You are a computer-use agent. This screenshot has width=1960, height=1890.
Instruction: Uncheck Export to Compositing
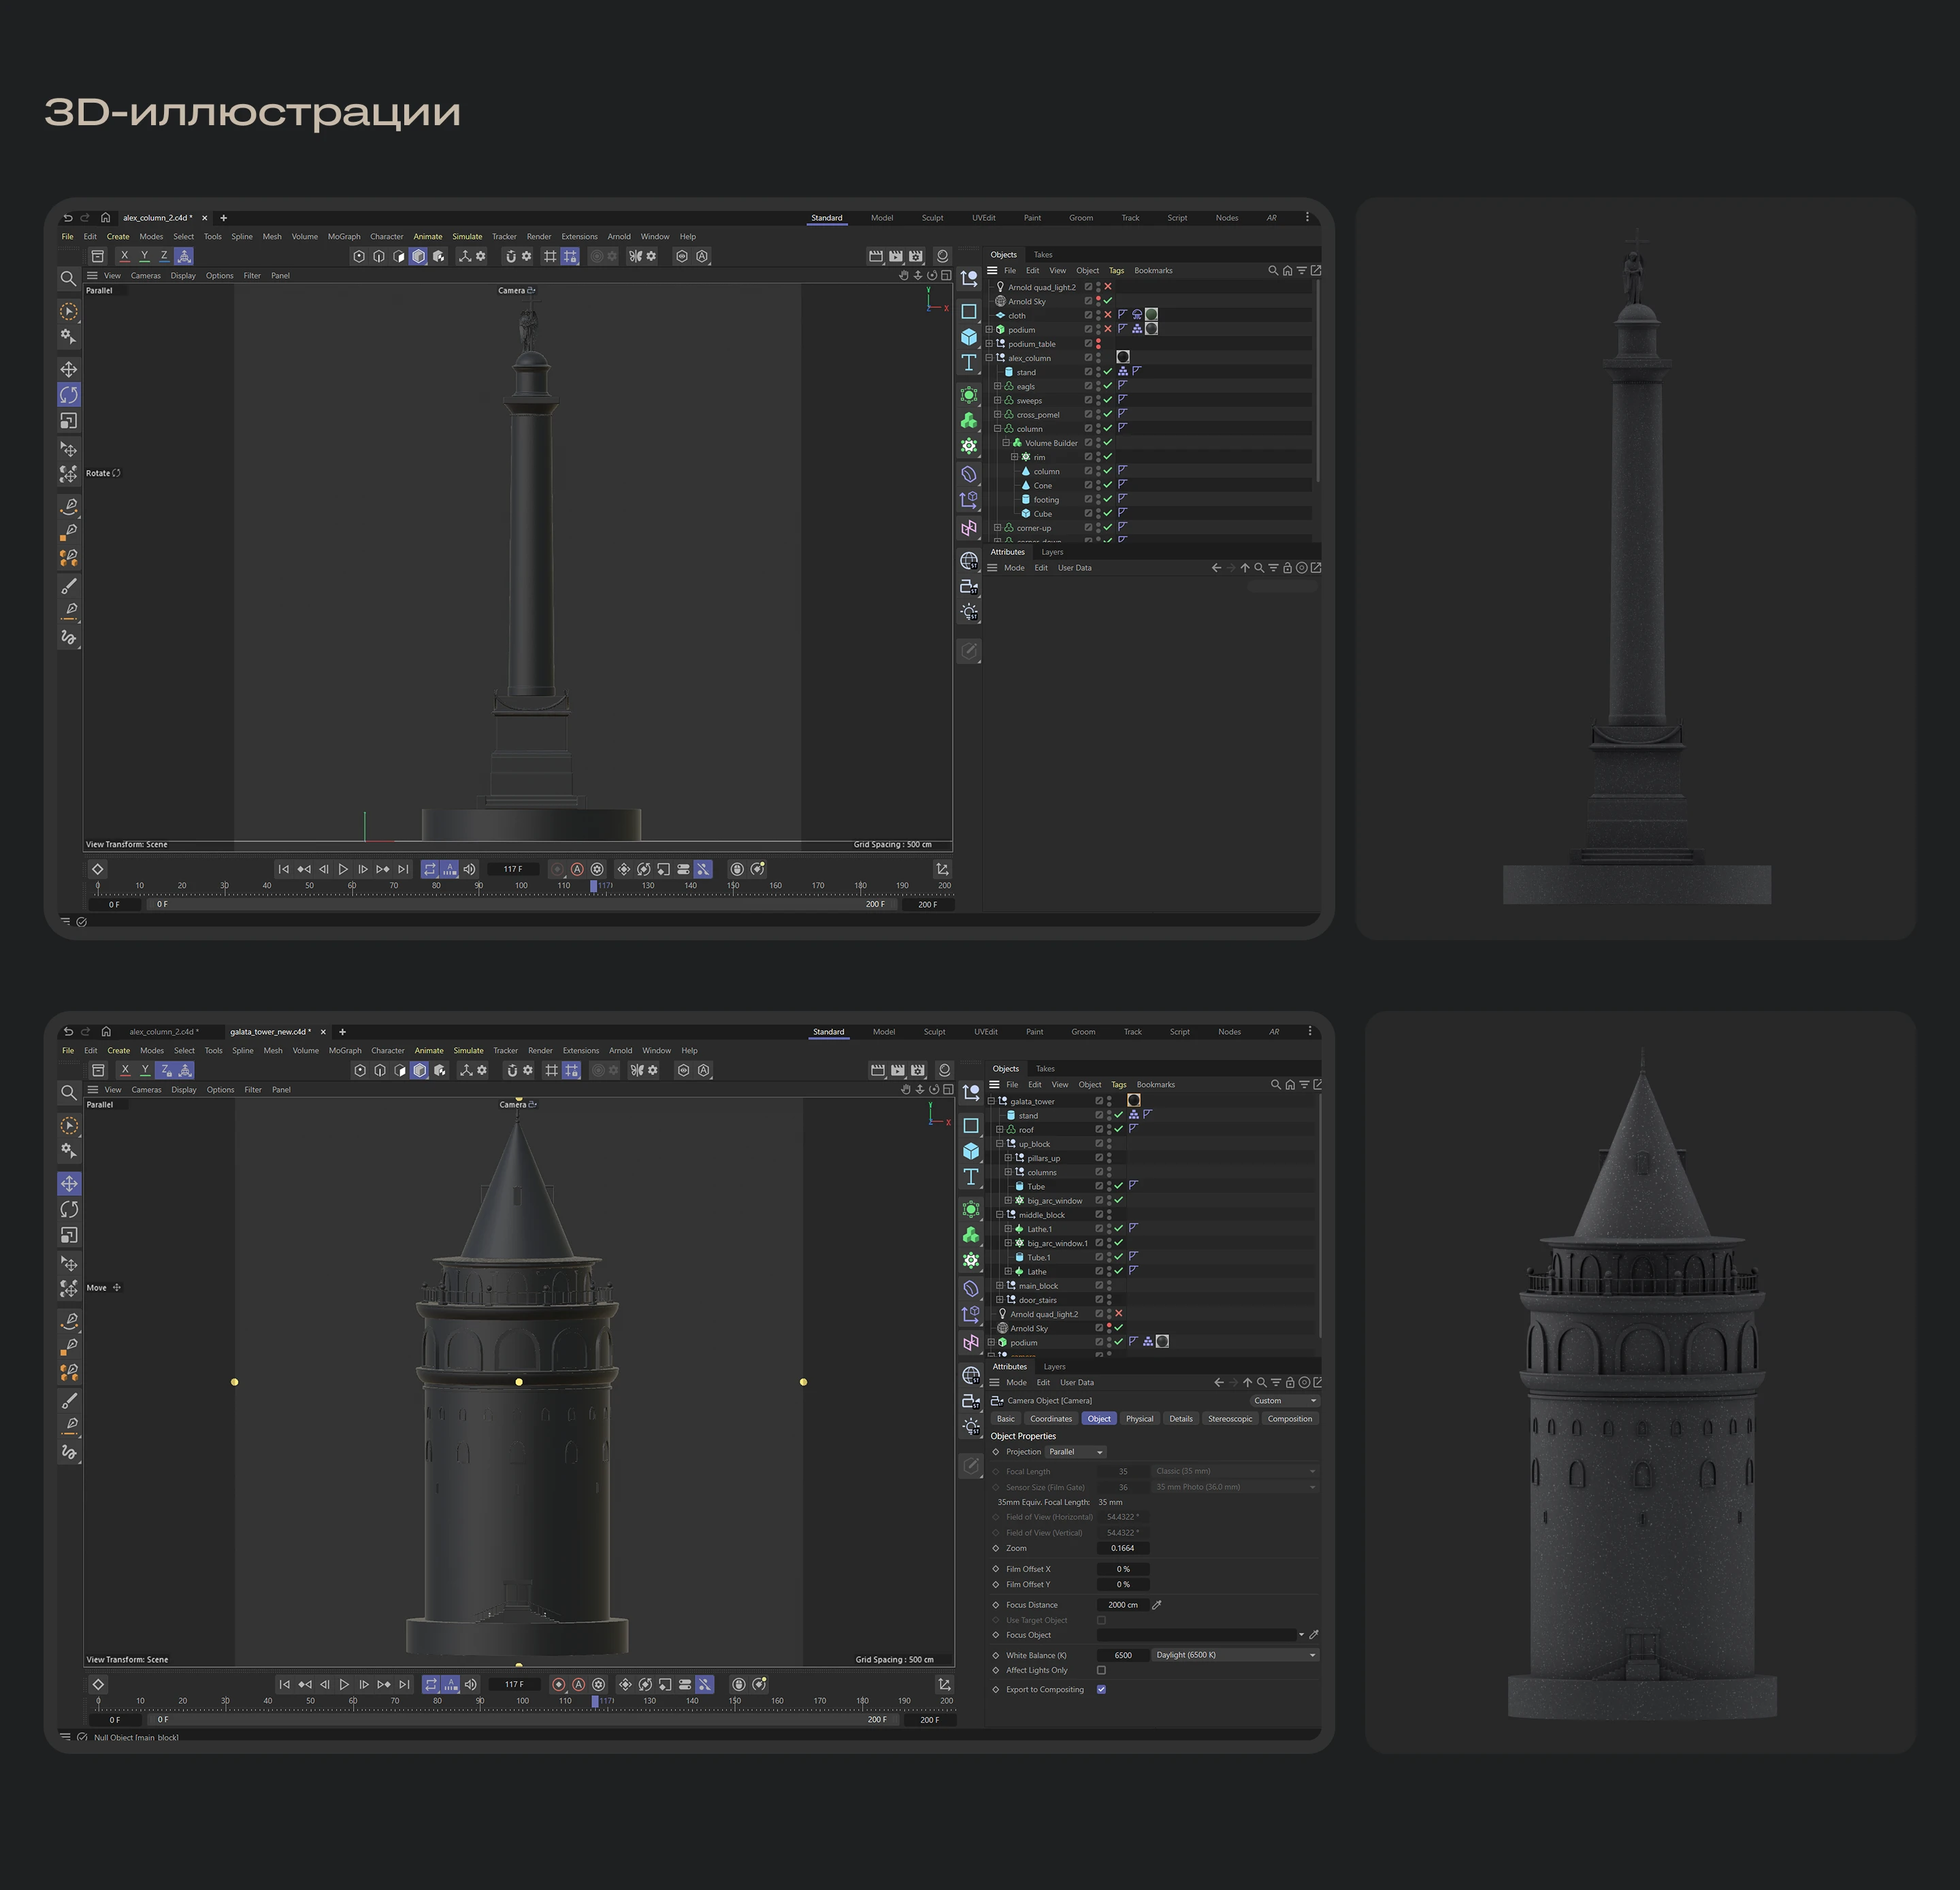click(x=1101, y=1689)
